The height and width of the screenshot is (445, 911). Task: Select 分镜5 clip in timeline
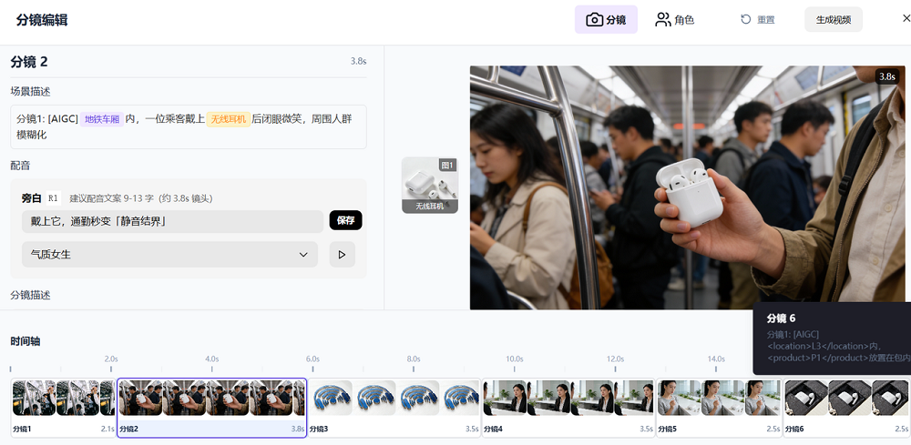[x=719, y=407]
